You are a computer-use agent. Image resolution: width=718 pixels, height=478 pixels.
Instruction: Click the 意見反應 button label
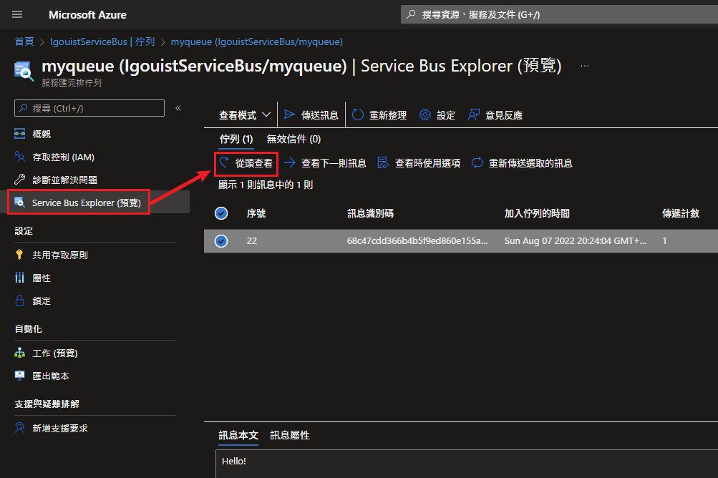coord(504,115)
